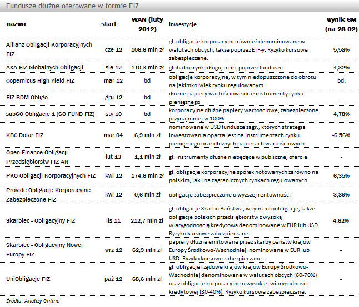Click 6M result '6,35%'
This screenshot has width=359, height=307.
tap(341, 175)
